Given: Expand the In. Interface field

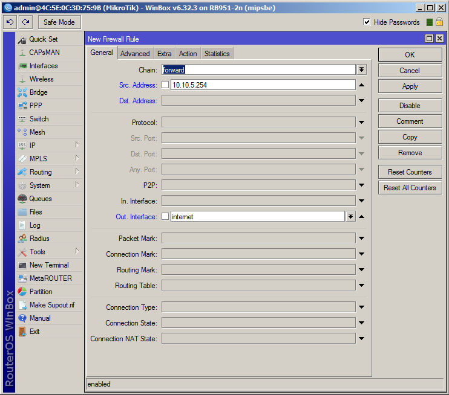Looking at the screenshot, I should pyautogui.click(x=362, y=201).
